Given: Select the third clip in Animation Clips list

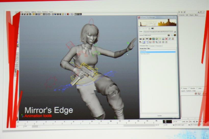Looking at the screenshot, I should pos(158,54).
